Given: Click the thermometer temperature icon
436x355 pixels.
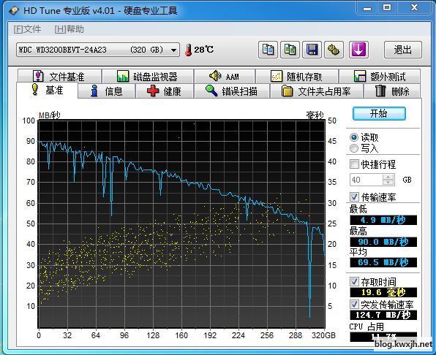Looking at the screenshot, I should pyautogui.click(x=188, y=50).
